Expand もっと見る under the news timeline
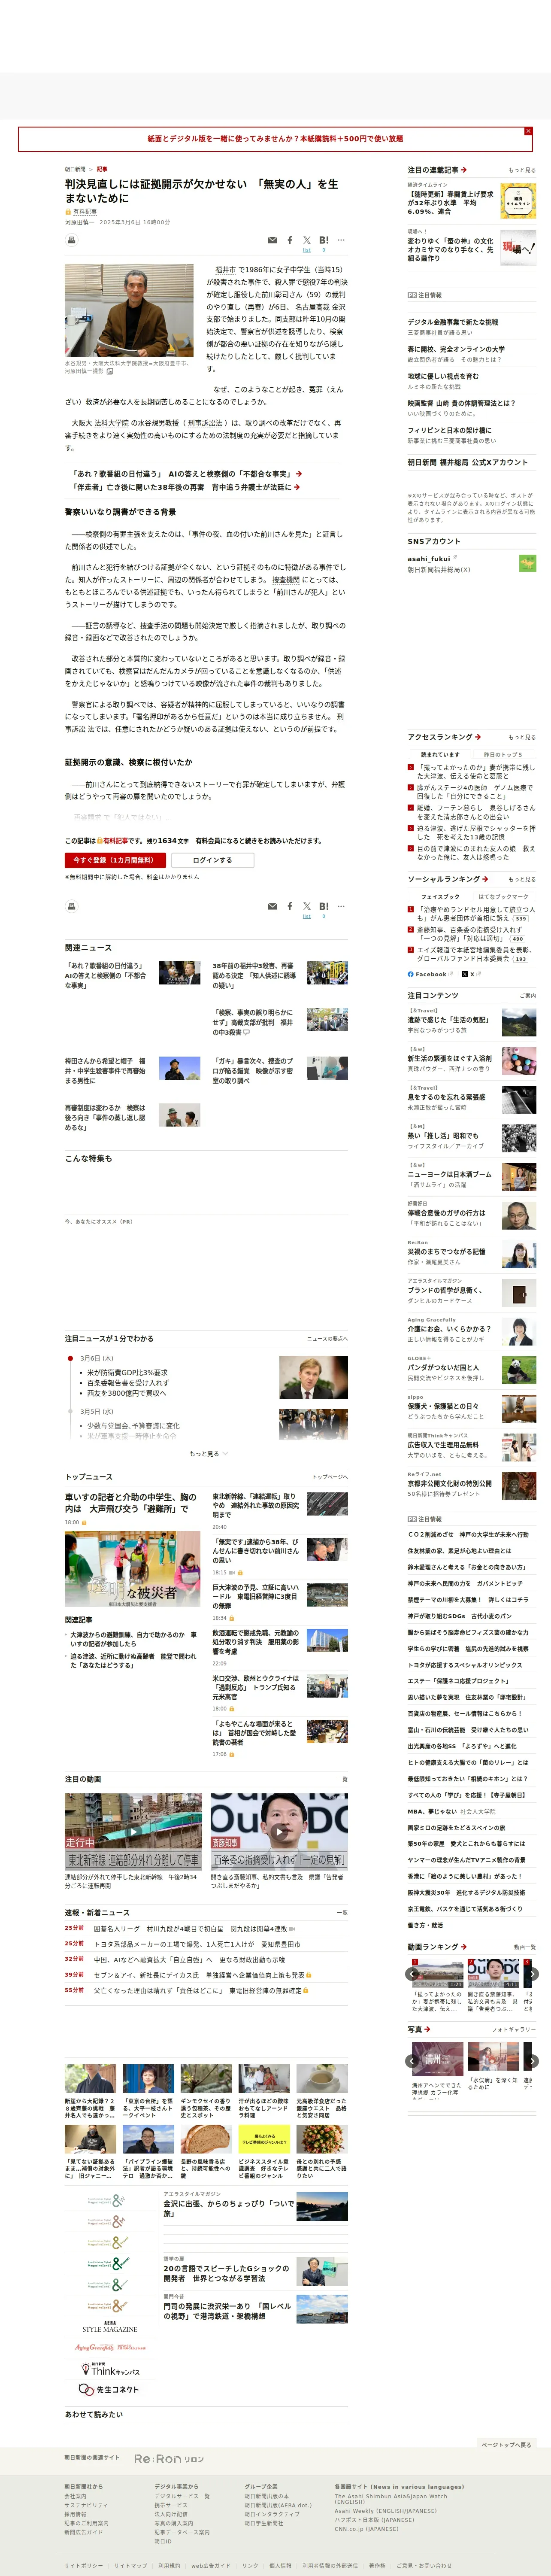The width and height of the screenshot is (551, 2576). [x=208, y=1454]
